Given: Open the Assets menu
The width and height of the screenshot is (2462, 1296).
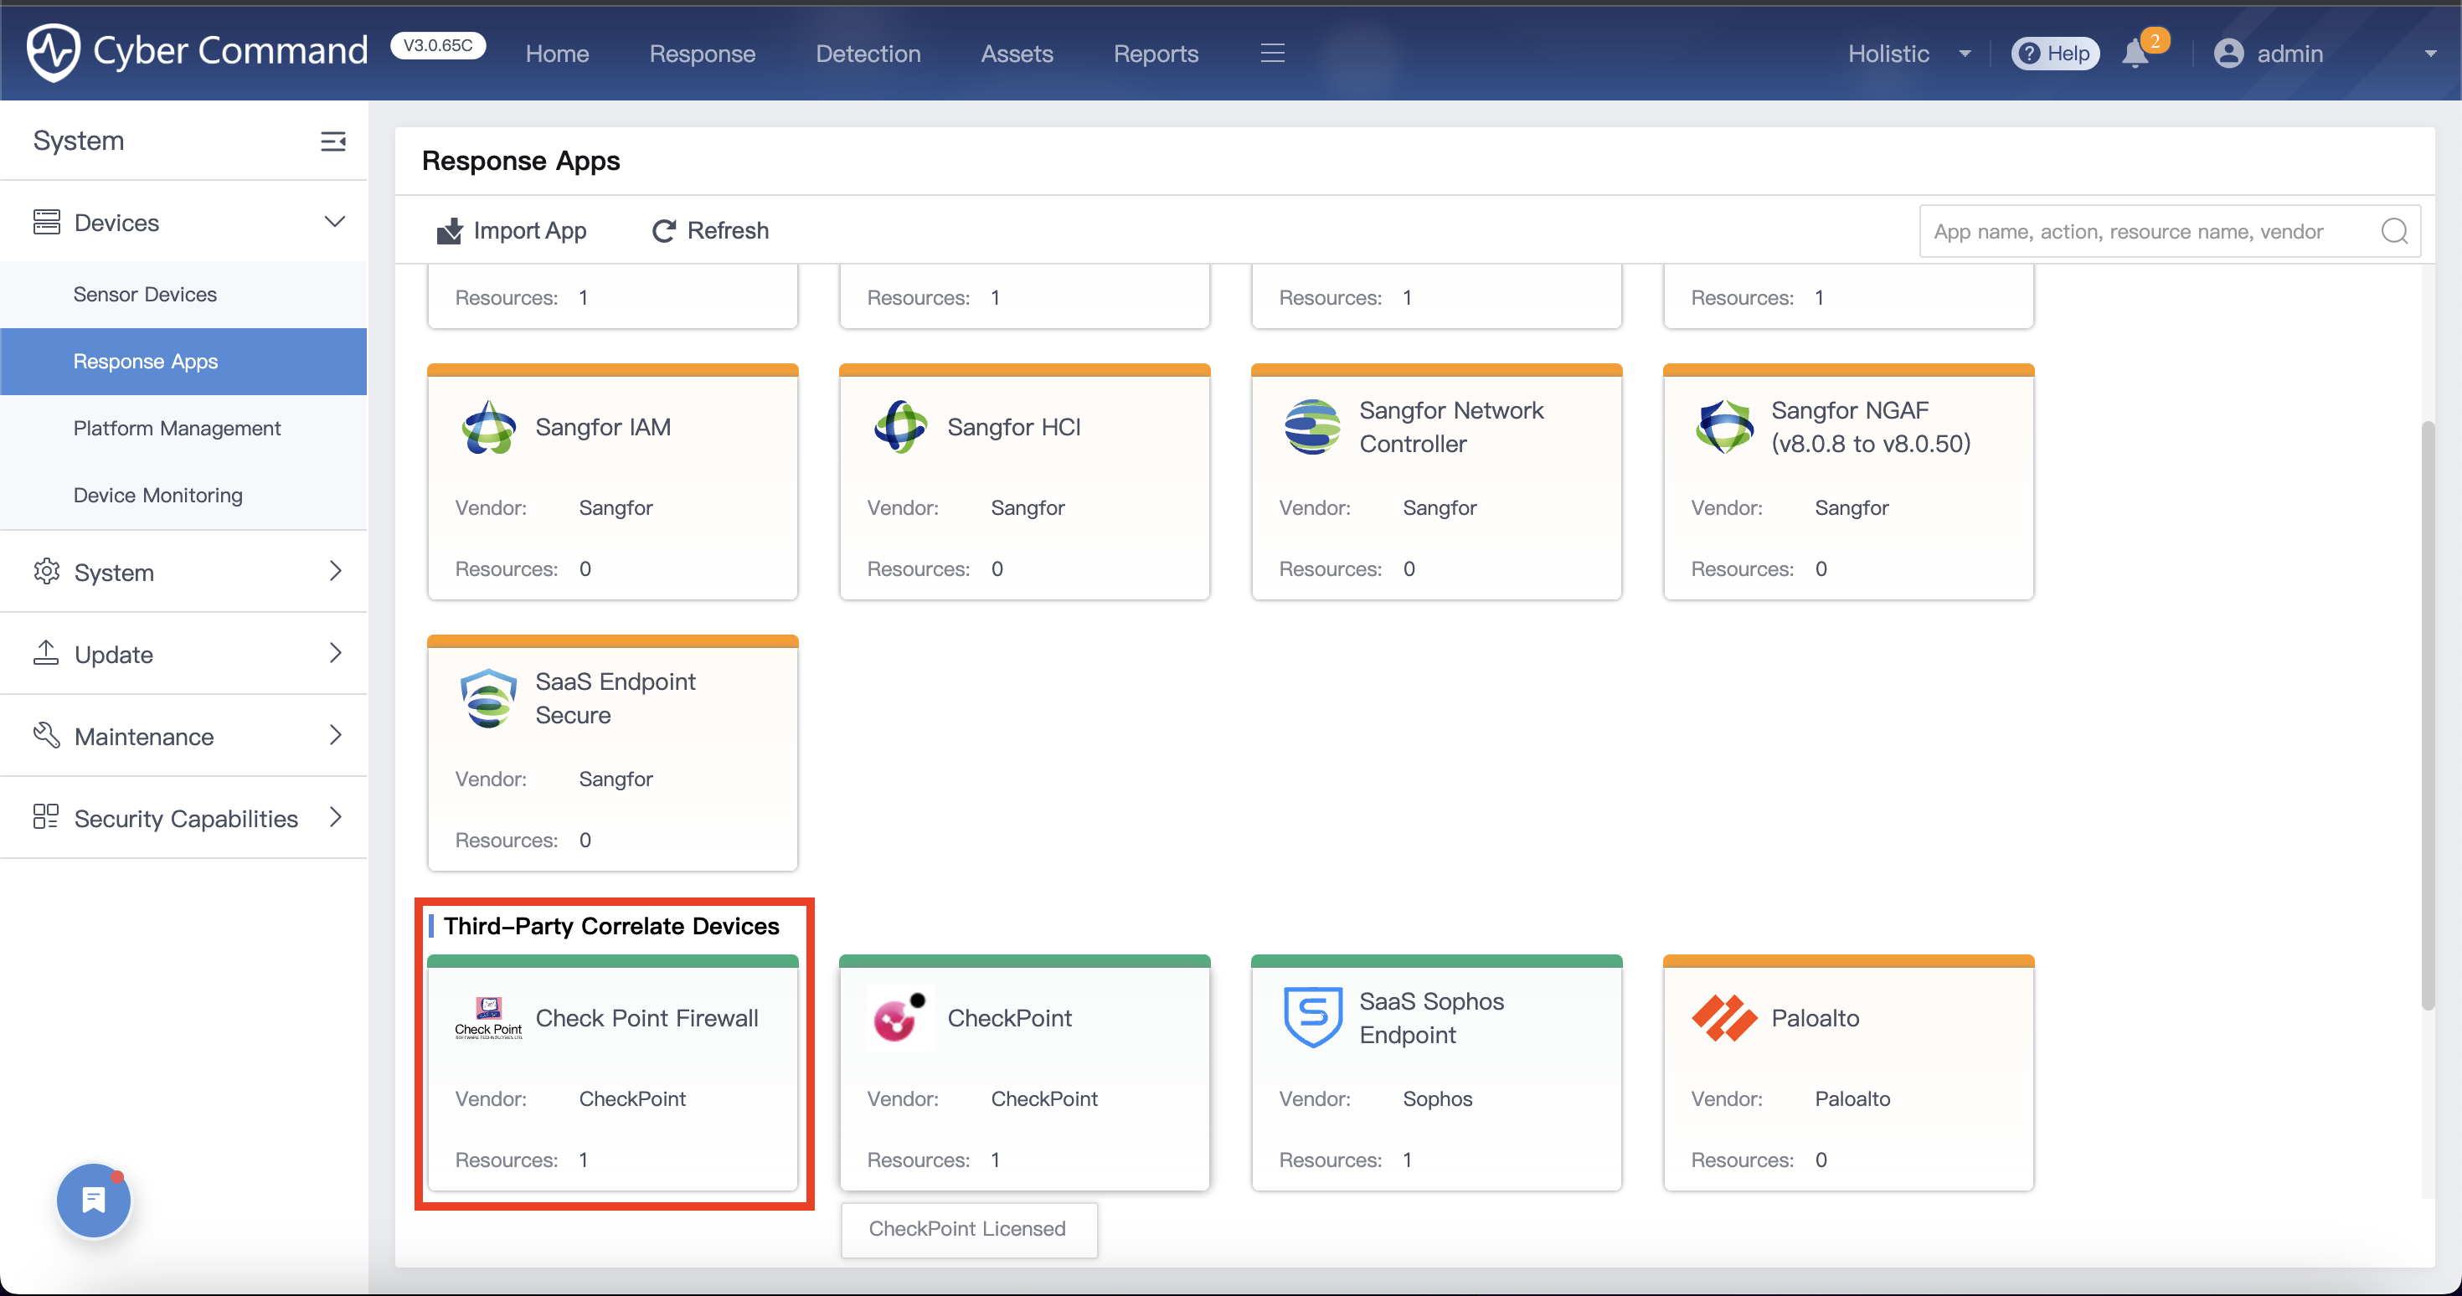Looking at the screenshot, I should point(1017,54).
